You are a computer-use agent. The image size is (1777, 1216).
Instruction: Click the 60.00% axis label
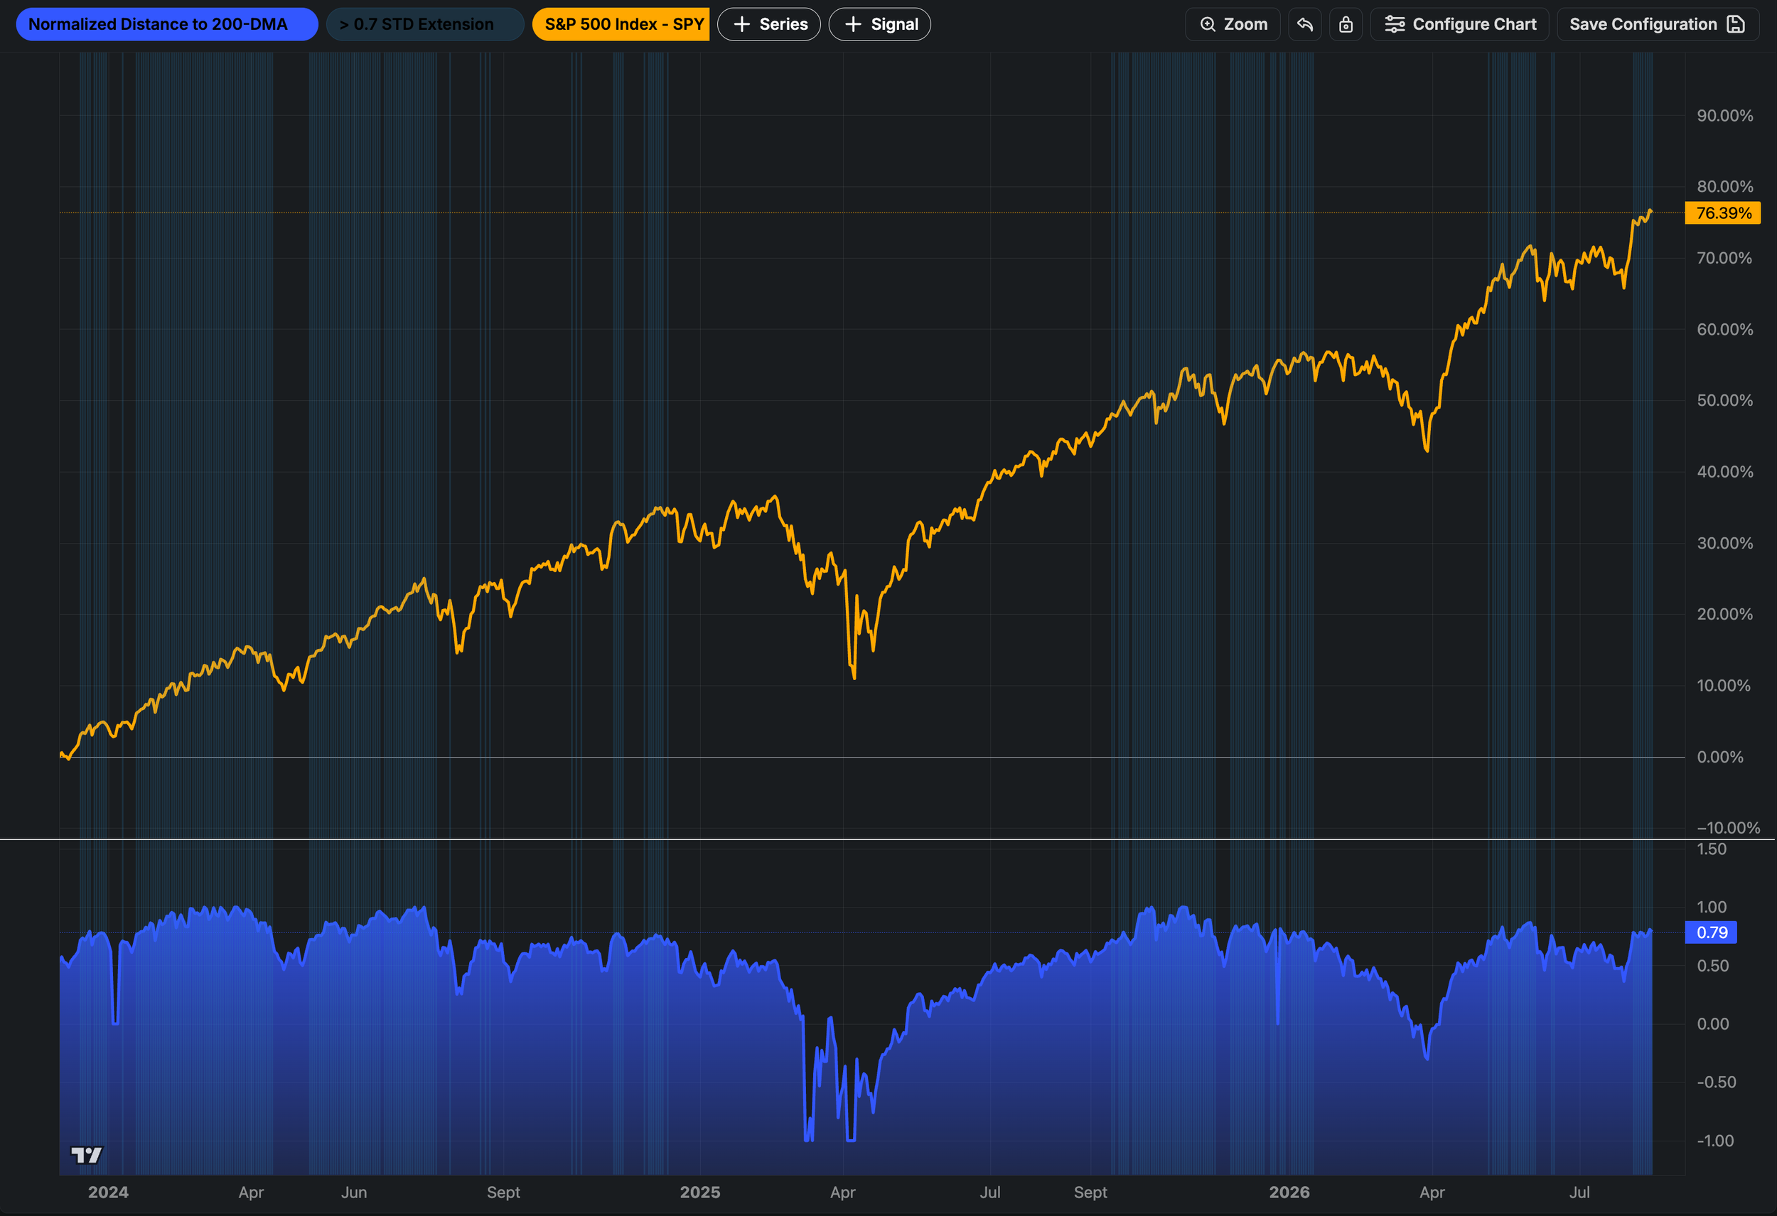click(1725, 330)
